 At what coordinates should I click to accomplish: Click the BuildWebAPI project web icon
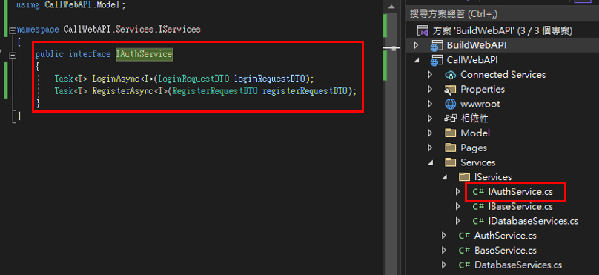[436, 45]
